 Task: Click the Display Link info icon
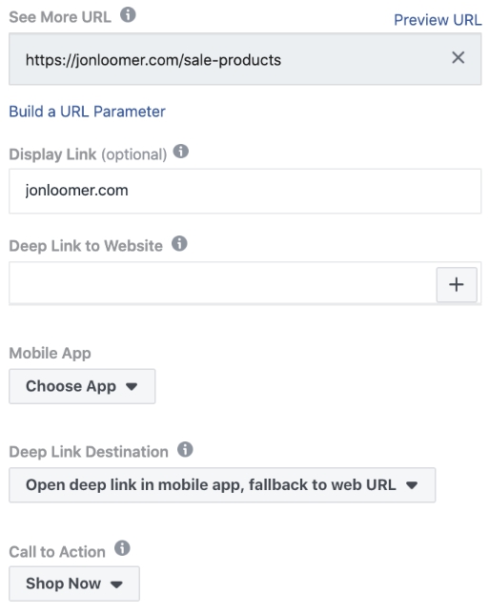(x=180, y=152)
